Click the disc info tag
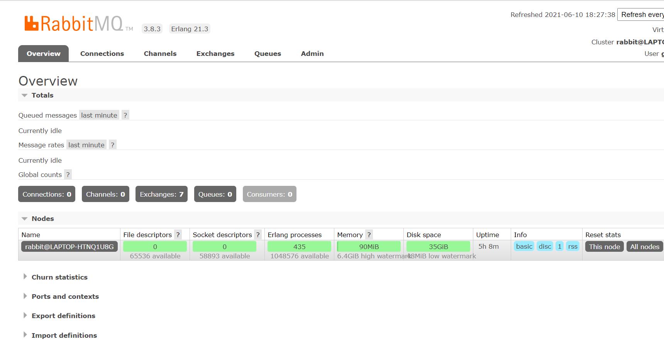The image size is (664, 342). coord(545,246)
